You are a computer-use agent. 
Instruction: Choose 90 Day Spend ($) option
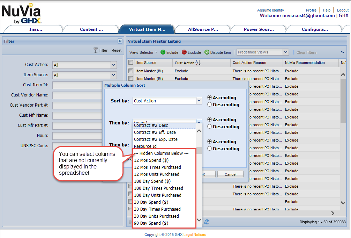[165, 223]
